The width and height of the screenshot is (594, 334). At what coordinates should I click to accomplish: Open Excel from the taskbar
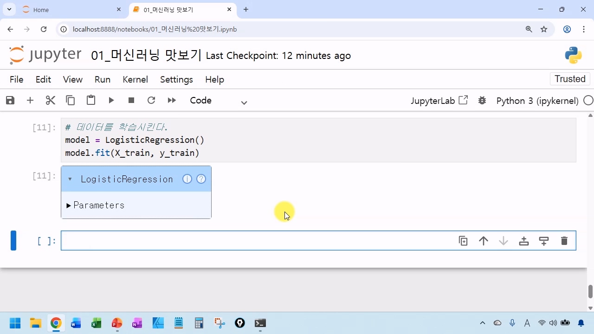96,323
